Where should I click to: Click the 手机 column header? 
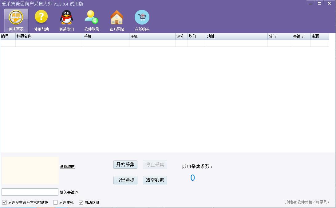click(x=106, y=36)
